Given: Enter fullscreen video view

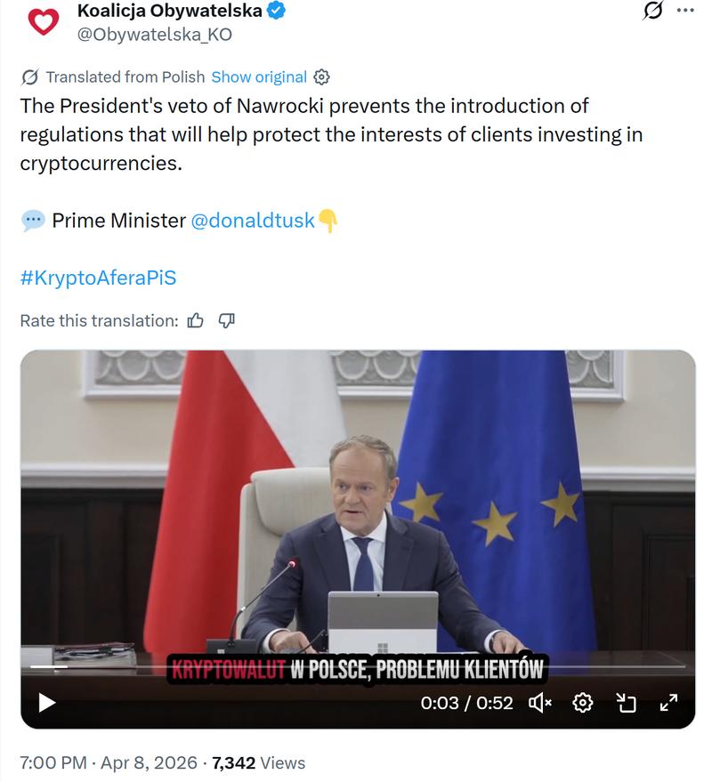Looking at the screenshot, I should [670, 703].
